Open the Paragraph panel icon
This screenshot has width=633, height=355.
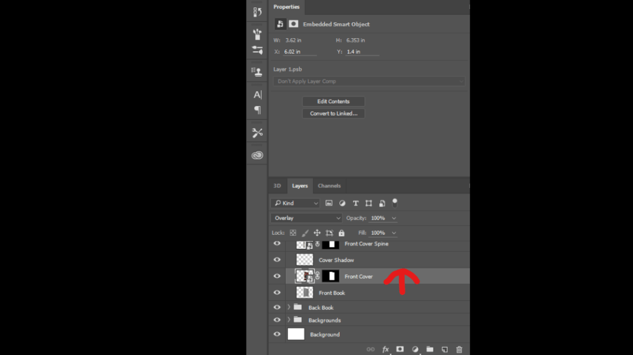pyautogui.click(x=257, y=111)
